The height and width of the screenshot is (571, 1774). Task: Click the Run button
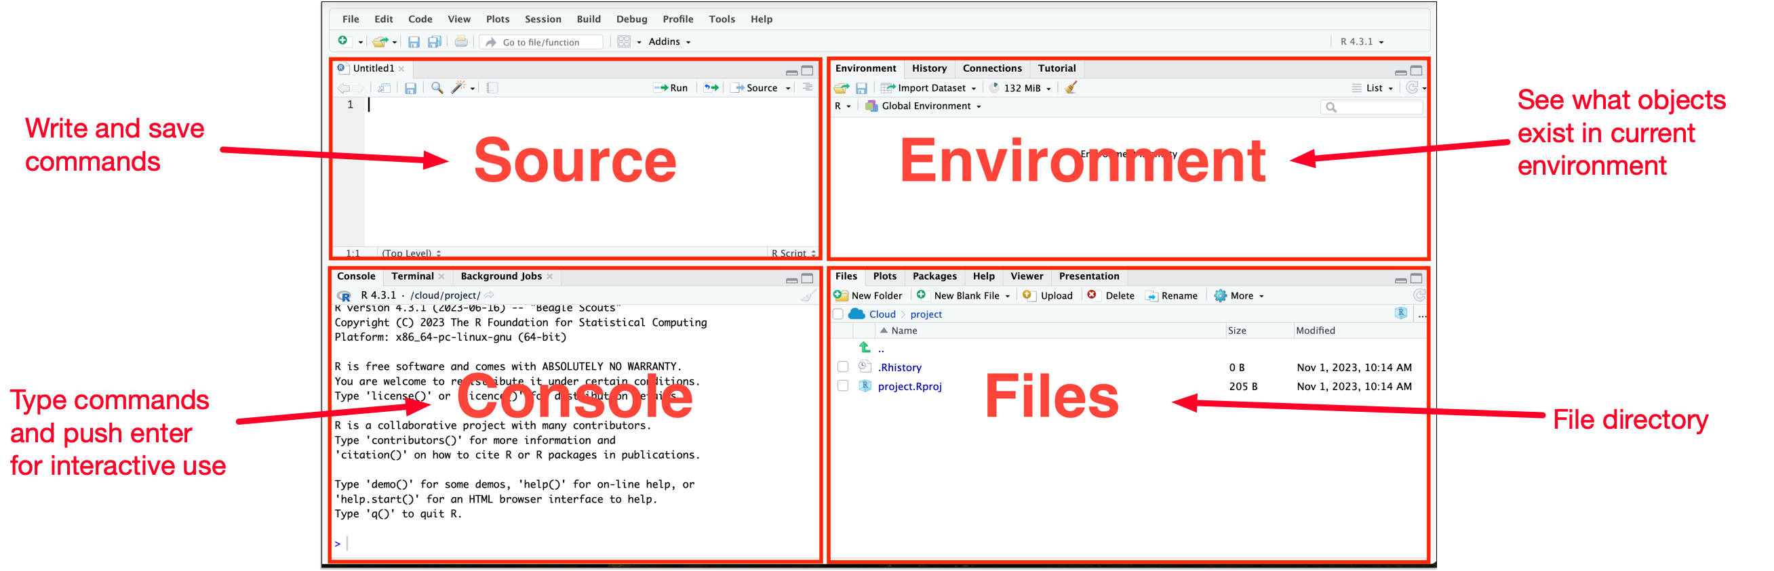click(671, 88)
